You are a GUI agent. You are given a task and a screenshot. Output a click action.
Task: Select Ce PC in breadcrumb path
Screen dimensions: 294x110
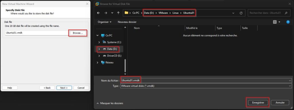[136, 13]
